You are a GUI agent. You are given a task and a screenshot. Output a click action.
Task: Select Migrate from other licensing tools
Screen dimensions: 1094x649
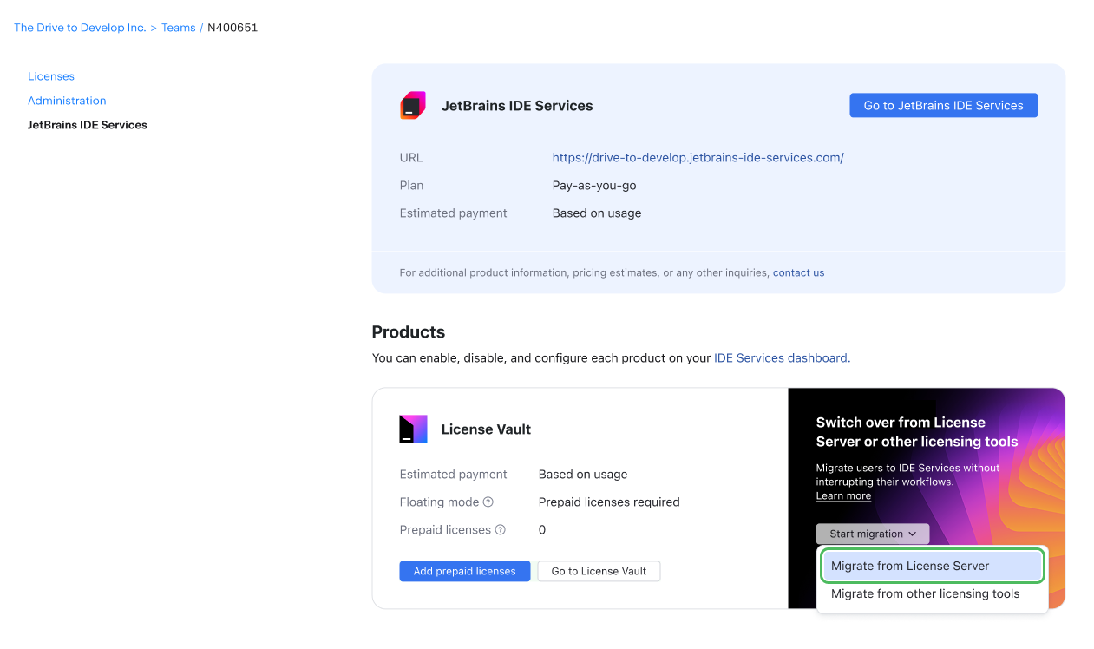(925, 593)
